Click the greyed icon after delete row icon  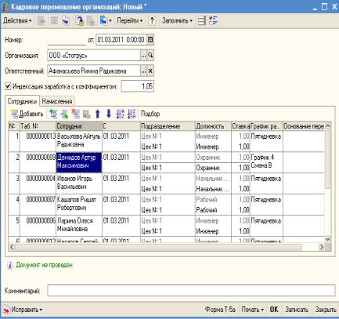(x=86, y=114)
